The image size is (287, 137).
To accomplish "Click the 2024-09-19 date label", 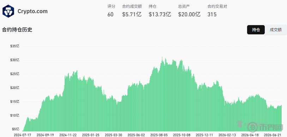I will (46, 135).
